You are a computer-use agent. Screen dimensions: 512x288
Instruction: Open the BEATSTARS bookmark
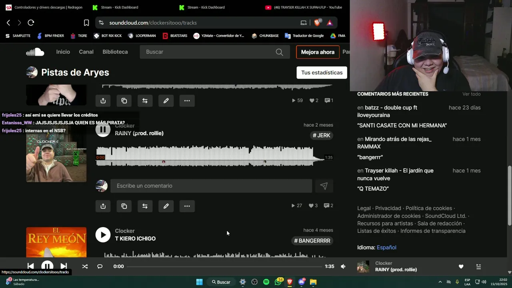coord(175,36)
